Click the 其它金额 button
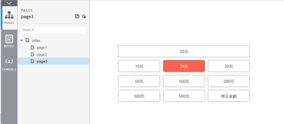This screenshot has height=124, width=284. point(229,96)
